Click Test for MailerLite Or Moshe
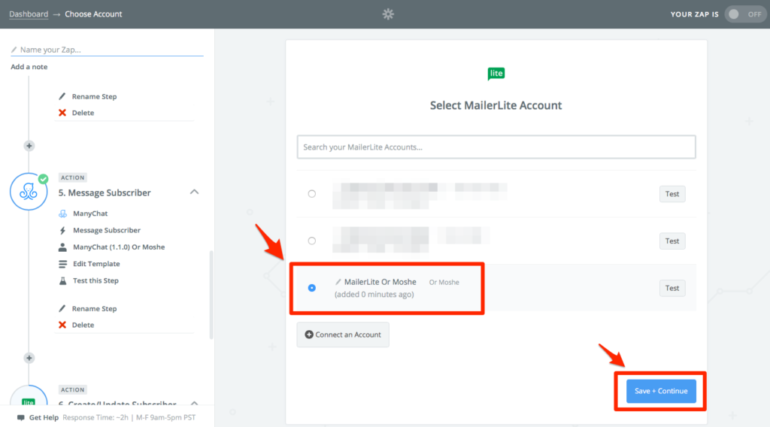 point(671,288)
